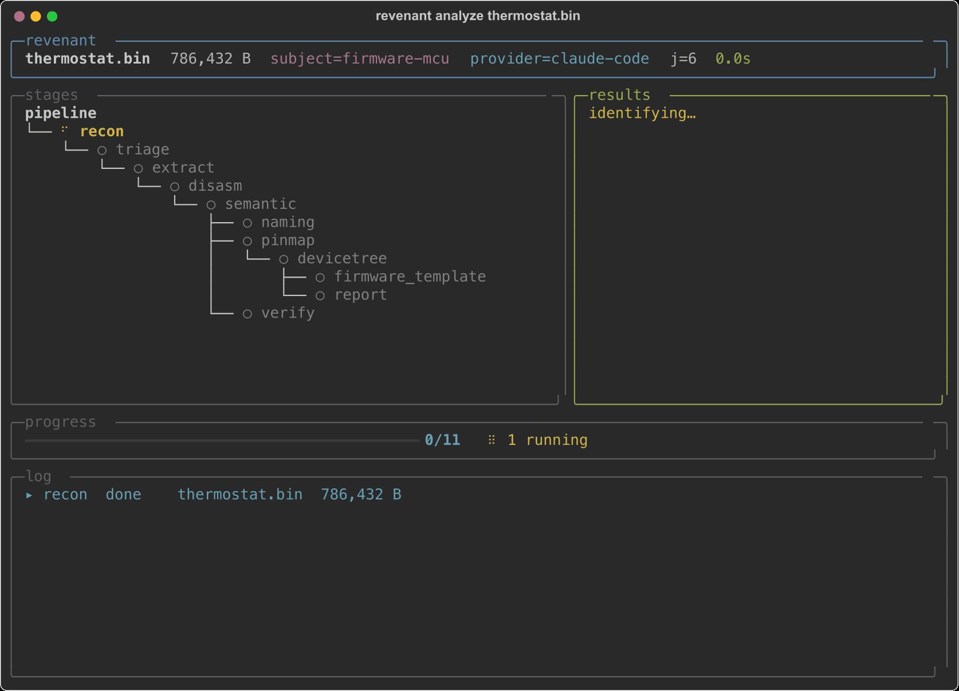Click the 'progress' panel title
959x691 pixels.
61,422
